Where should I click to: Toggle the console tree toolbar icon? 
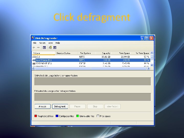pyautogui.click(x=44, y=48)
